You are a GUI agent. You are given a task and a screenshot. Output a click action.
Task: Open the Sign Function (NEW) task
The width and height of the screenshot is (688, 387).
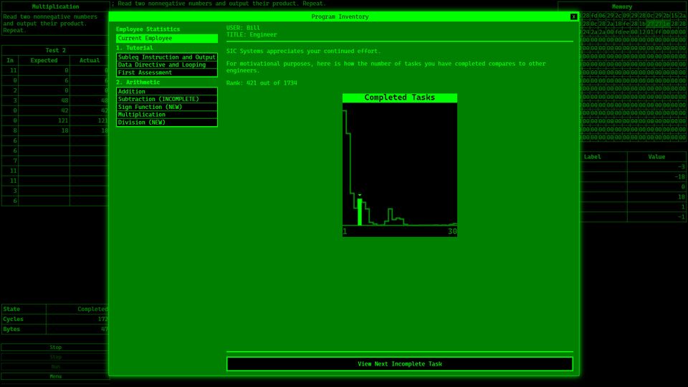[166, 107]
